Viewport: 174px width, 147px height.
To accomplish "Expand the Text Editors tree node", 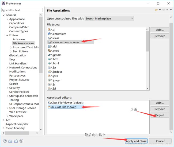I will click(10, 51).
